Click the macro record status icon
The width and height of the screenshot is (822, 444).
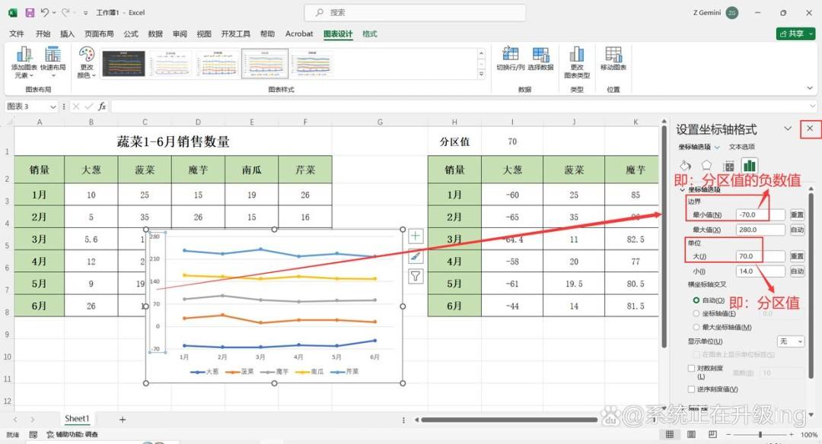click(33, 435)
